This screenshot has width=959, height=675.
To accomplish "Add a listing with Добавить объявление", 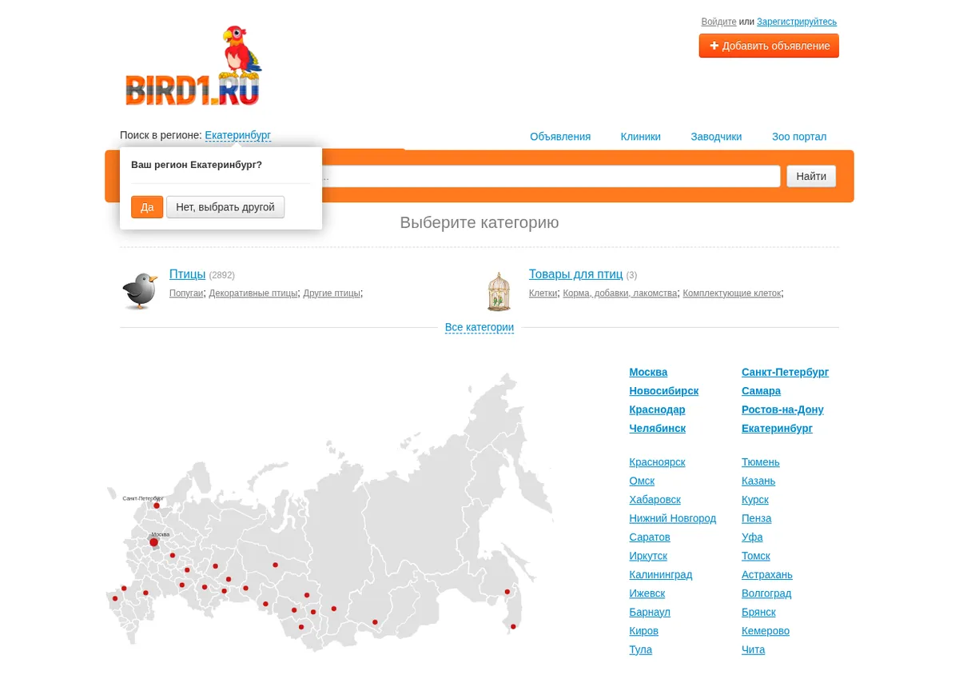I will pyautogui.click(x=769, y=46).
